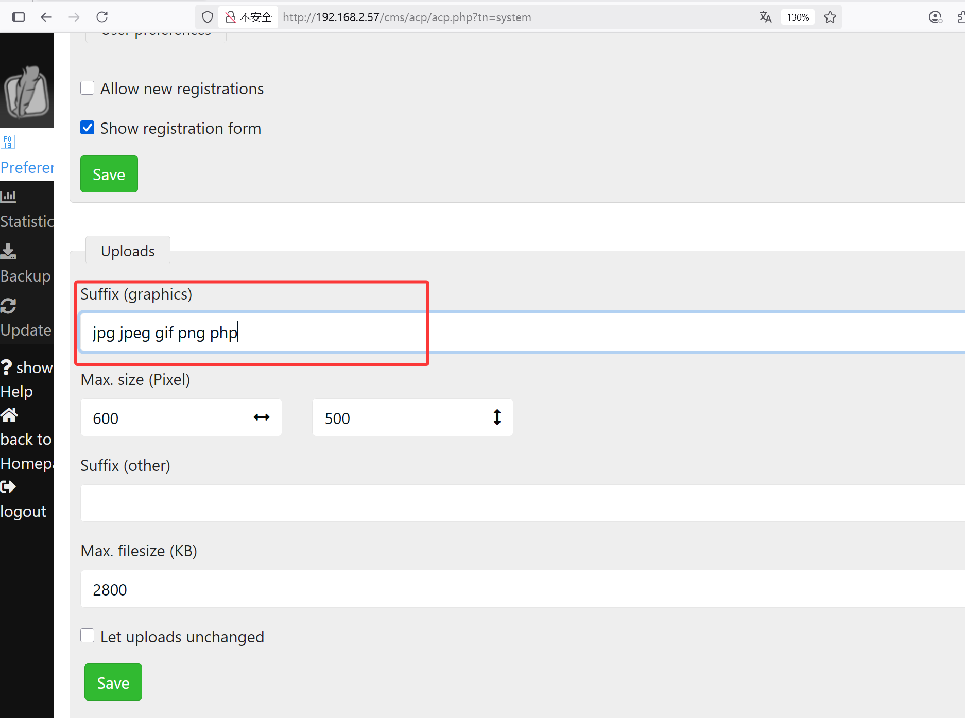Enable Allow new registrations checkbox

coord(88,88)
